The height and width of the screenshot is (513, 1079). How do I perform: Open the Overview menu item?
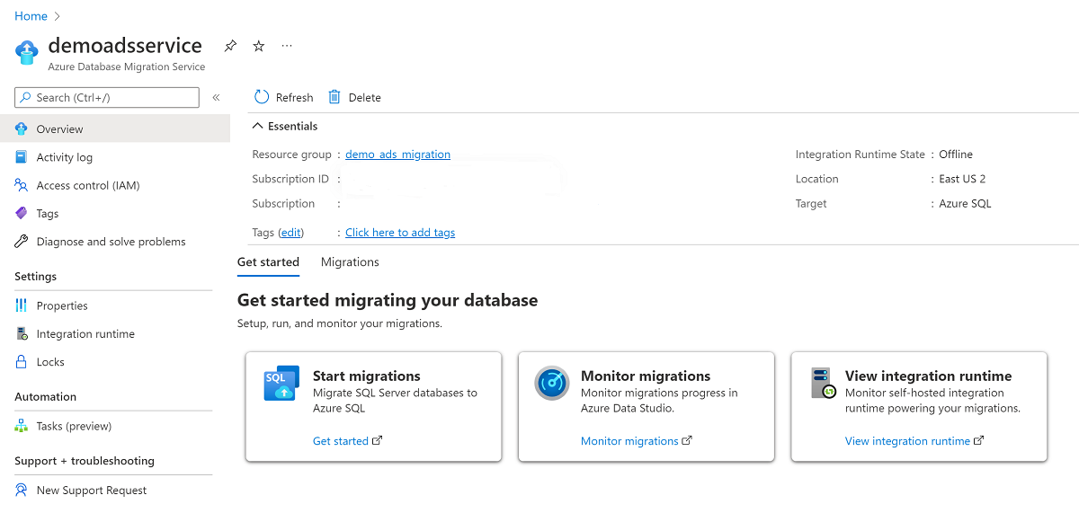[115, 129]
